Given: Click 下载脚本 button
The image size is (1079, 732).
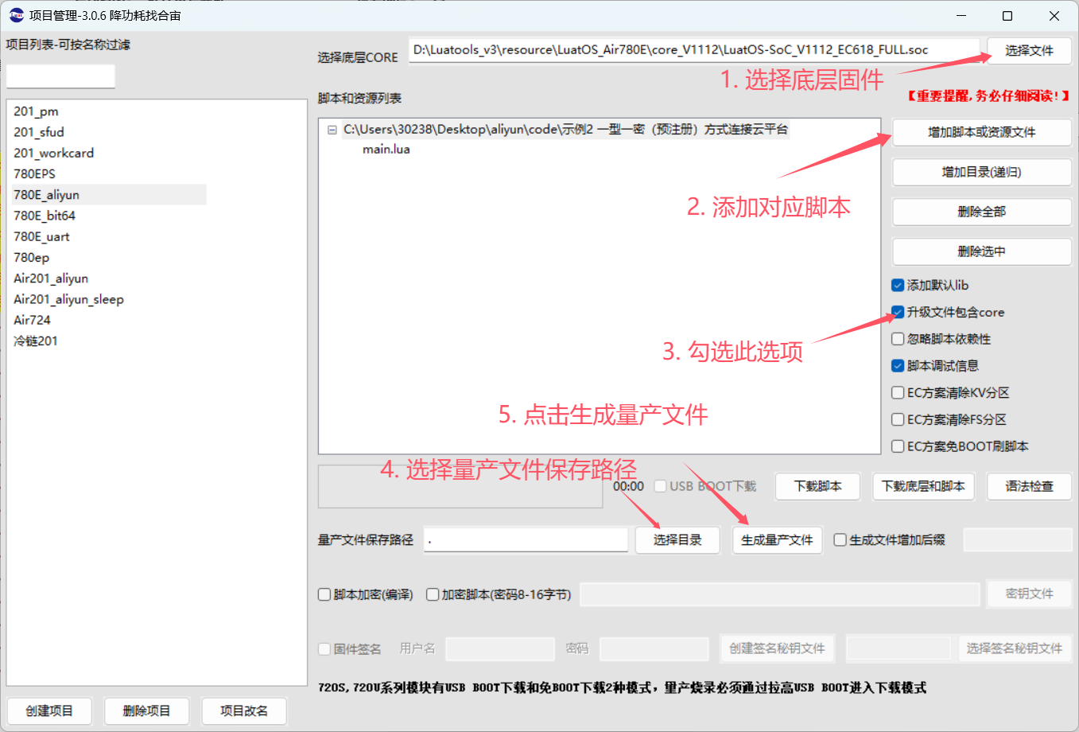Looking at the screenshot, I should coord(817,486).
